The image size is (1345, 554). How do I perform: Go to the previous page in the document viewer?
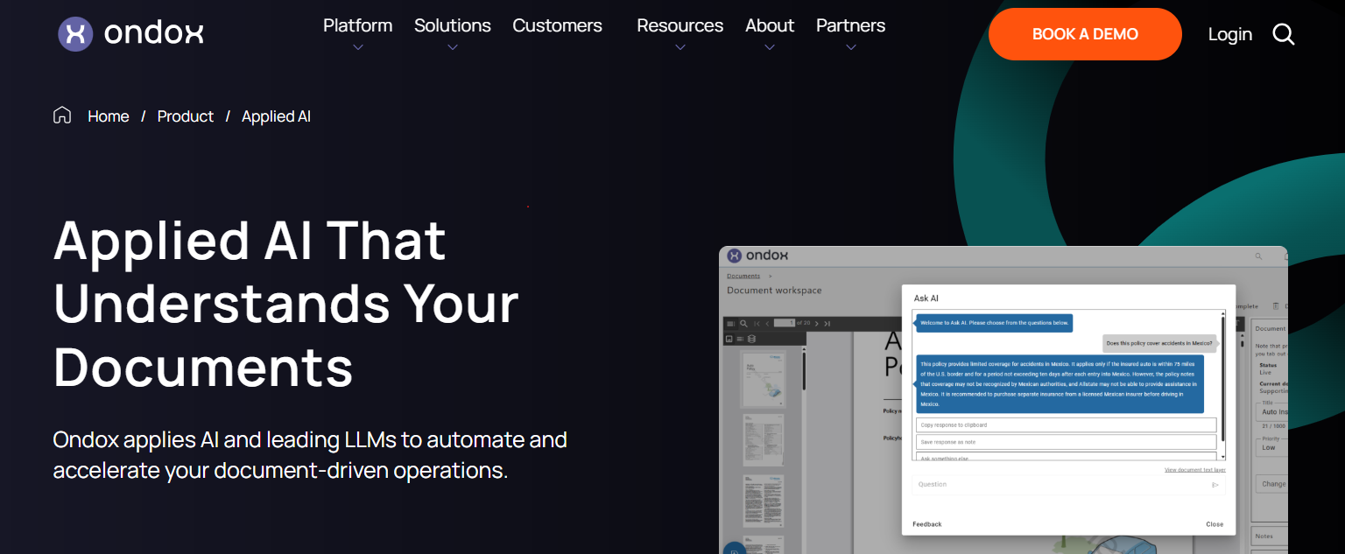[x=768, y=324]
